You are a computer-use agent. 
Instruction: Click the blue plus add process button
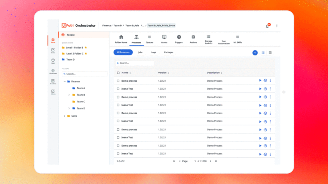pyautogui.click(x=255, y=53)
